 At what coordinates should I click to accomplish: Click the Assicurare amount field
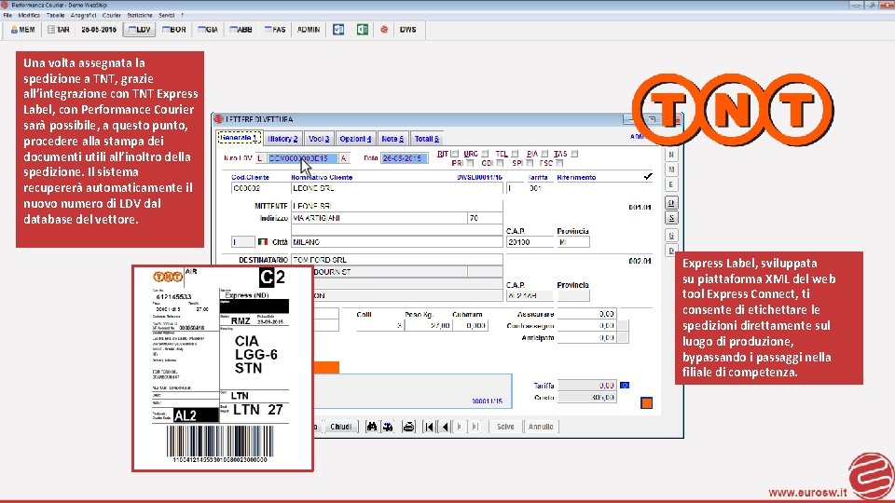click(586, 314)
